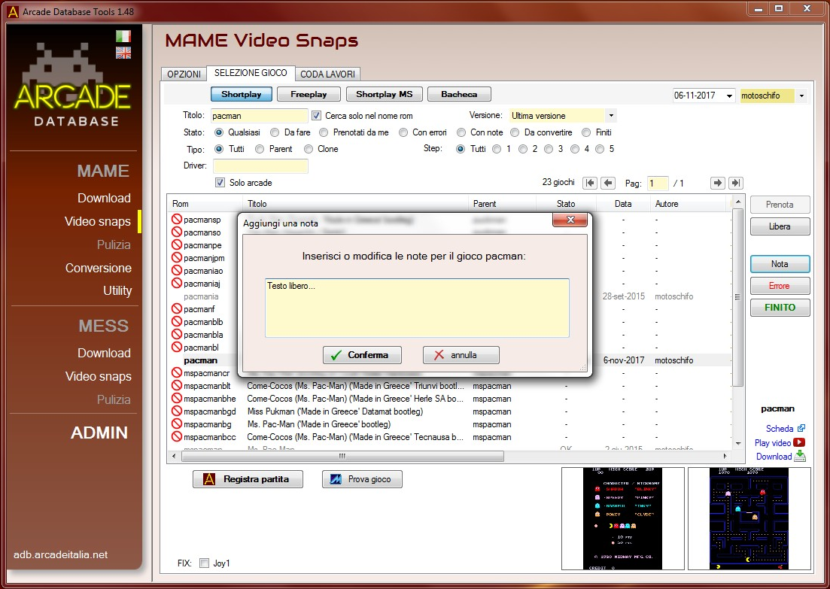Click blocked icon beside mspacmanbhe row
This screenshot has width=830, height=589.
pyautogui.click(x=177, y=398)
